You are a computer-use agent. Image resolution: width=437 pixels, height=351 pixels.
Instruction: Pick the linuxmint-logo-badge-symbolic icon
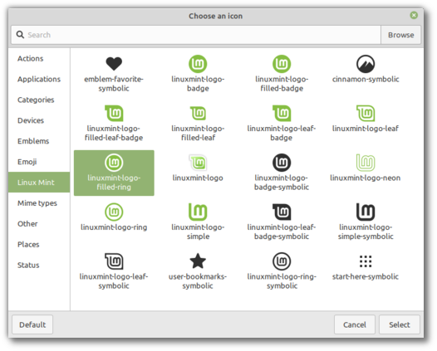click(x=282, y=163)
